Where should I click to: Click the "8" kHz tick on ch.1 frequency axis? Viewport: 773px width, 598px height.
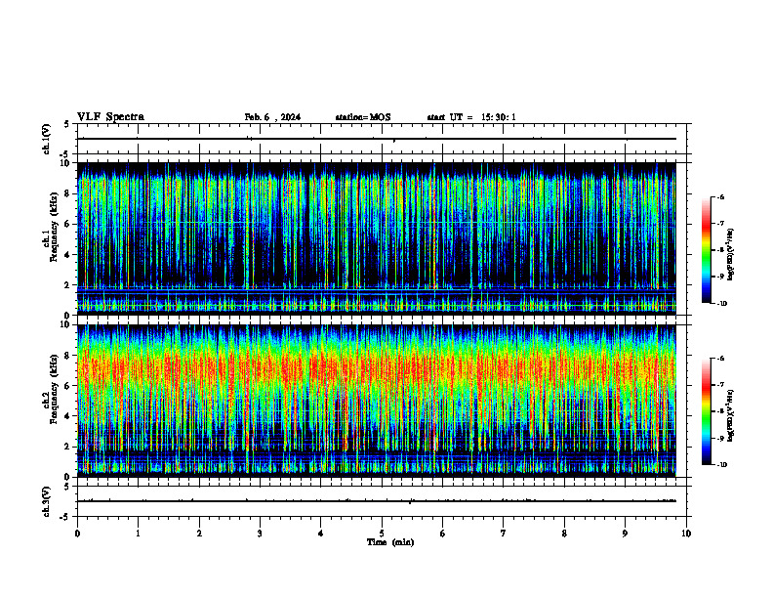(x=68, y=193)
